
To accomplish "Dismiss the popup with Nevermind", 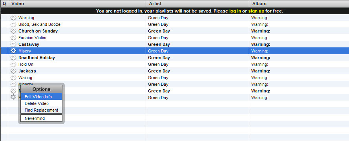I will (x=41, y=118).
